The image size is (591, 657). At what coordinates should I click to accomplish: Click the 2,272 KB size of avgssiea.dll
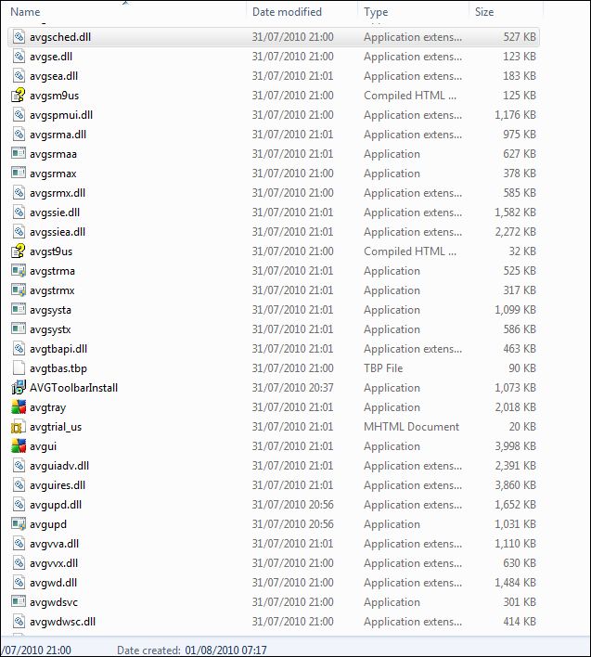click(515, 232)
